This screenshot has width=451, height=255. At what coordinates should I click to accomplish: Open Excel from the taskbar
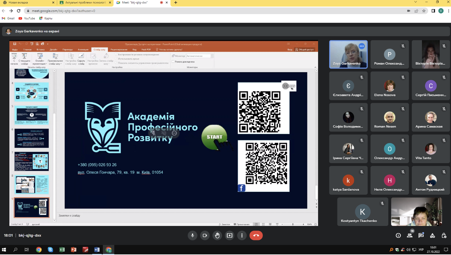click(62, 250)
